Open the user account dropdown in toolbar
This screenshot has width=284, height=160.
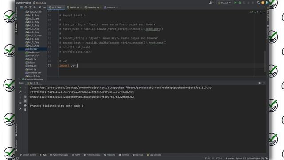pyautogui.click(x=211, y=3)
